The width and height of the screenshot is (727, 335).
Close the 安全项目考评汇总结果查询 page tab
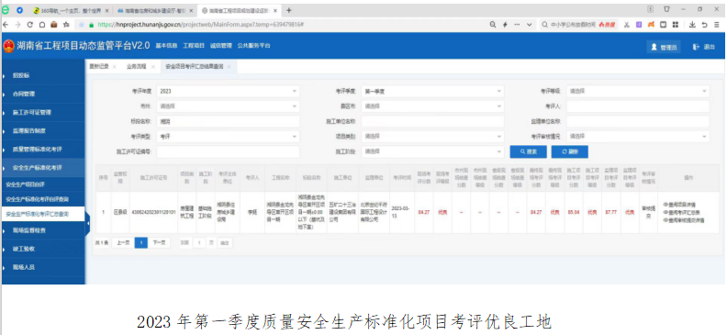pyautogui.click(x=229, y=67)
